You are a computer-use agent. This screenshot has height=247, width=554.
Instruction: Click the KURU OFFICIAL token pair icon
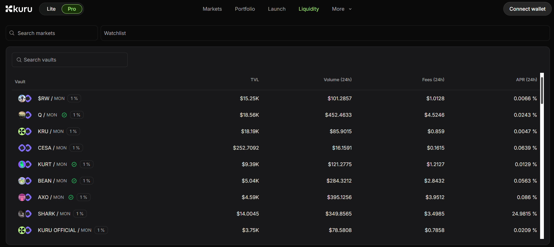[25, 230]
